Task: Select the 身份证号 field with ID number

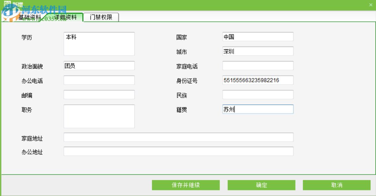Action: (257, 80)
